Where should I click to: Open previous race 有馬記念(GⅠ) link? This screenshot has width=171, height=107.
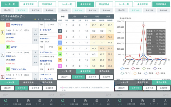pyautogui.click(x=45, y=39)
